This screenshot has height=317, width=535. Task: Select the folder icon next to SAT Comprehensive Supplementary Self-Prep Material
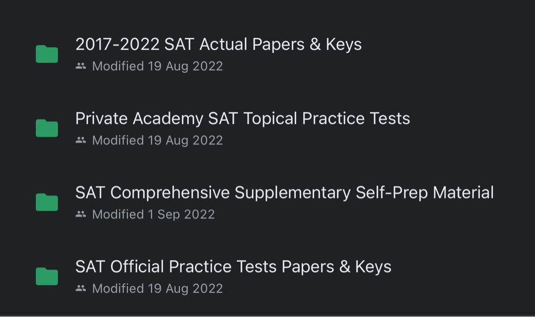(46, 202)
